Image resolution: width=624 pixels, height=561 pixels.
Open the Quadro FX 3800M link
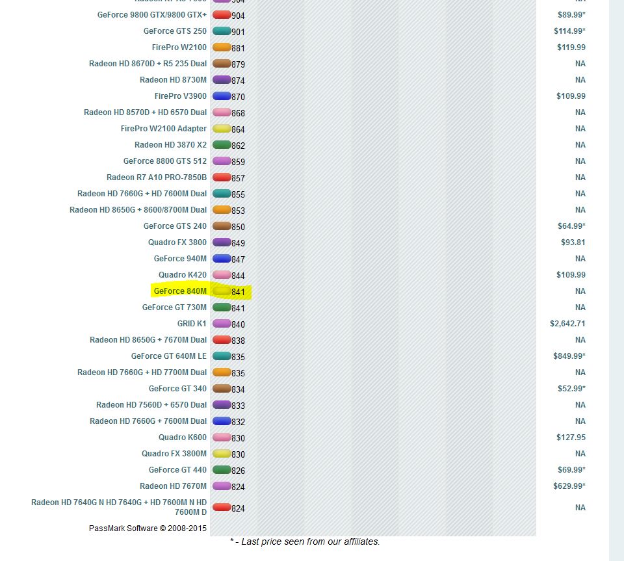(174, 454)
